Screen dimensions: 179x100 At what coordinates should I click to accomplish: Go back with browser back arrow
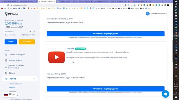[x=2, y=5]
